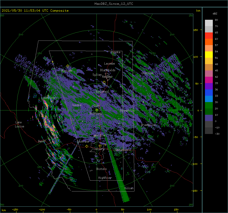The height and width of the screenshot is (213, 228).
Task: Click the Olds town label
Action: tap(97, 106)
